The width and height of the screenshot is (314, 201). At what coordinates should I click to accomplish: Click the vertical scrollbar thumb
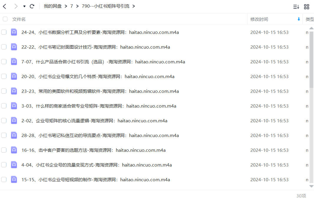311,60
